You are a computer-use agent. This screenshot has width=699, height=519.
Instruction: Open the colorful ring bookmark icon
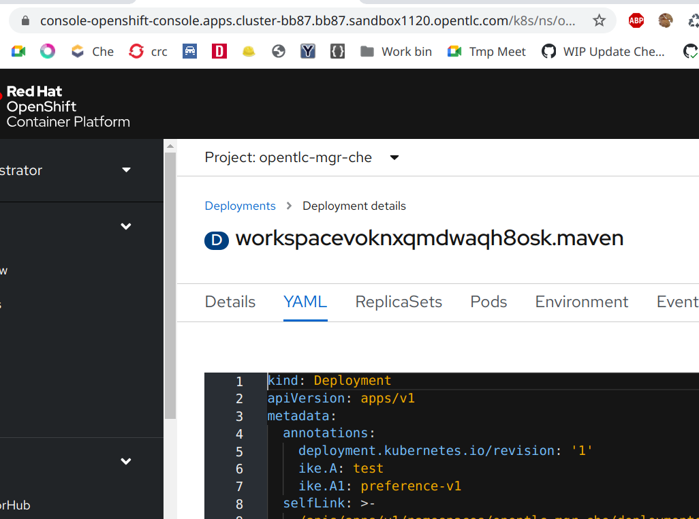tap(48, 52)
